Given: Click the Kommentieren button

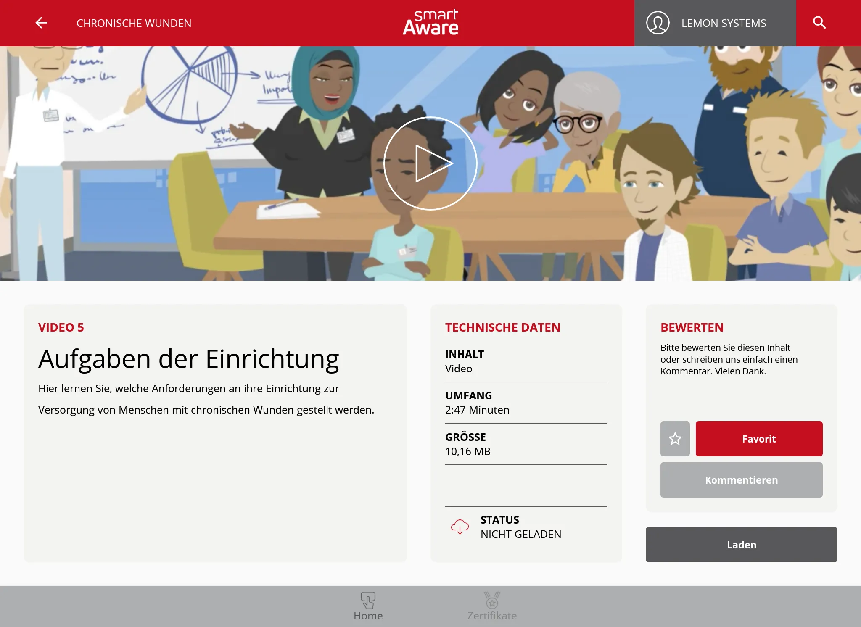Looking at the screenshot, I should (x=741, y=480).
